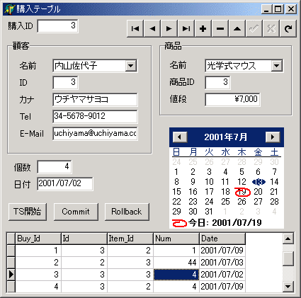Click the customer ID field

click(65, 82)
